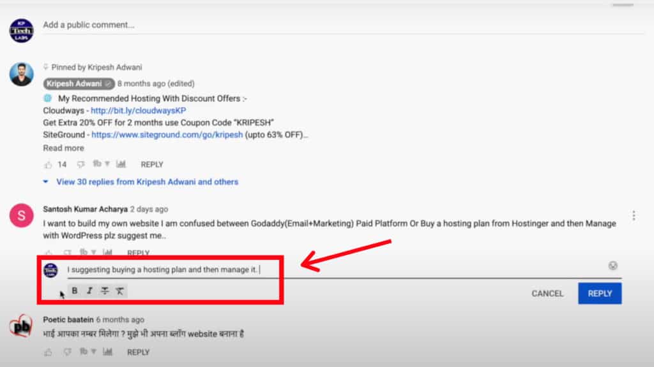The image size is (654, 367).
Task: Click the Add a public comment field
Action: 192,25
